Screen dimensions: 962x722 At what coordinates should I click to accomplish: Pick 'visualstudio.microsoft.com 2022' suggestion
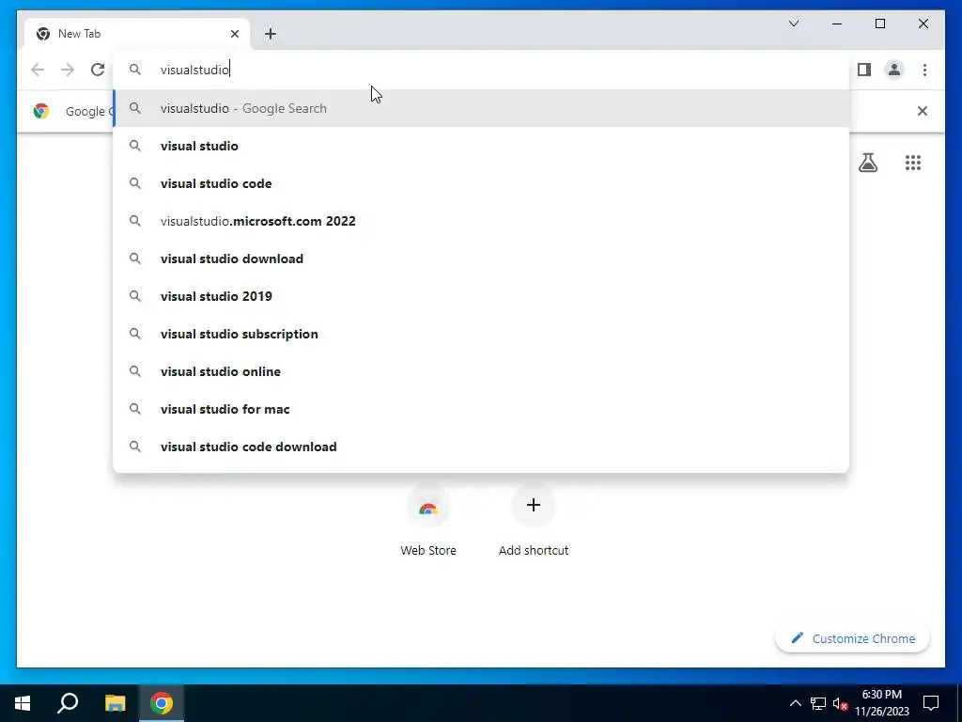(x=482, y=221)
